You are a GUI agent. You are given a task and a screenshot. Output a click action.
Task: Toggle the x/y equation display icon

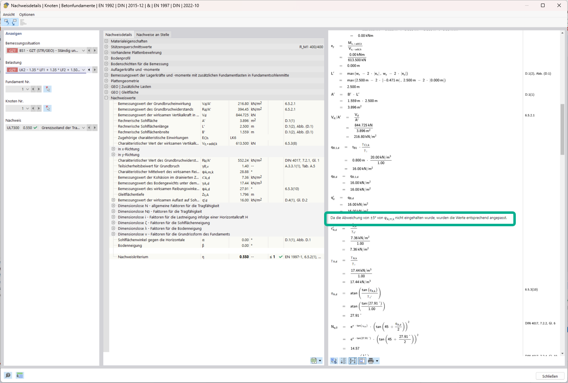coord(353,361)
